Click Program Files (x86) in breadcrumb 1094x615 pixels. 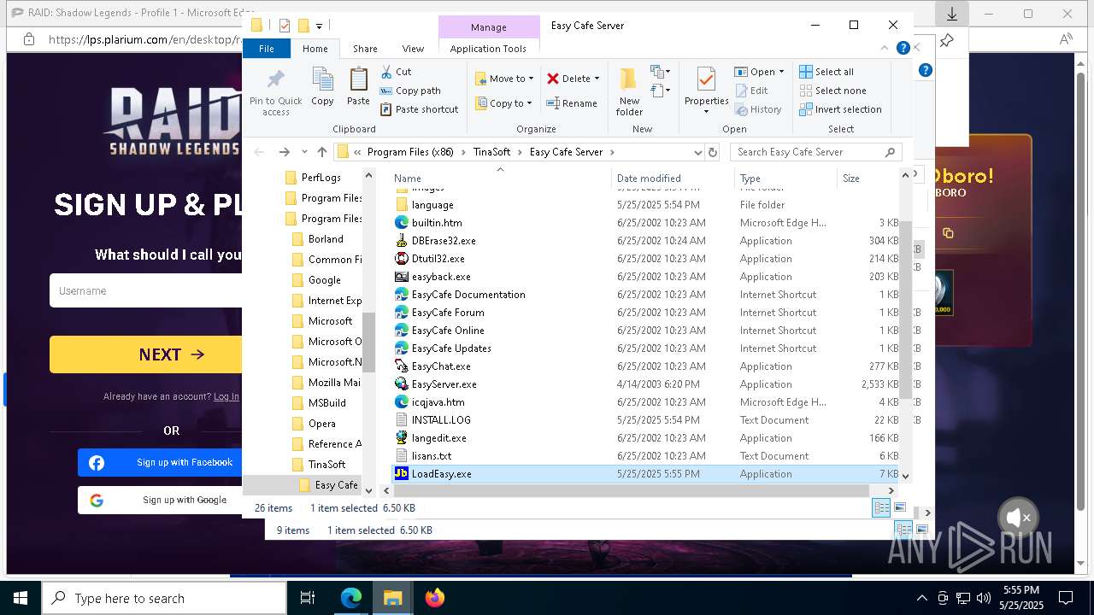410,152
